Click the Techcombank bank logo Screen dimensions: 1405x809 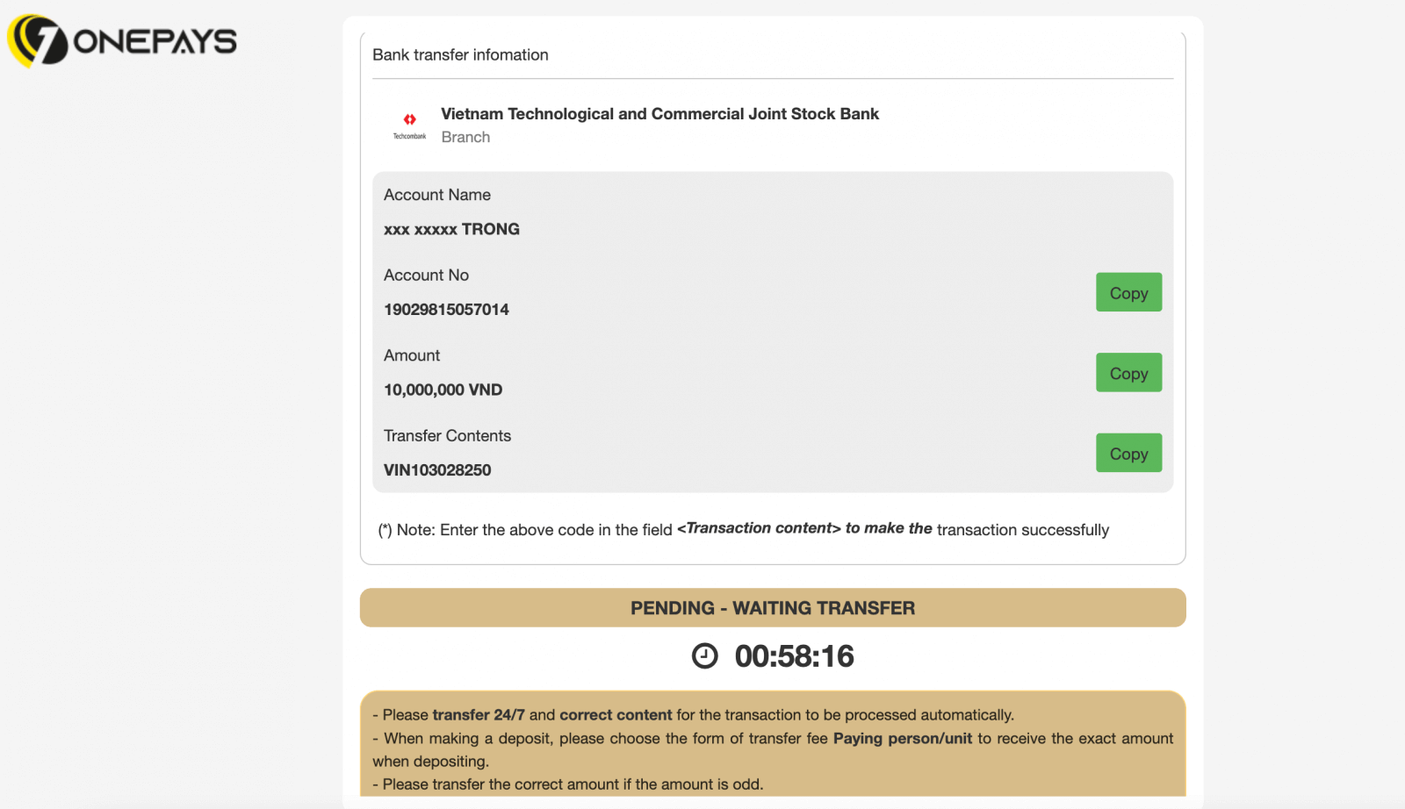[409, 125]
